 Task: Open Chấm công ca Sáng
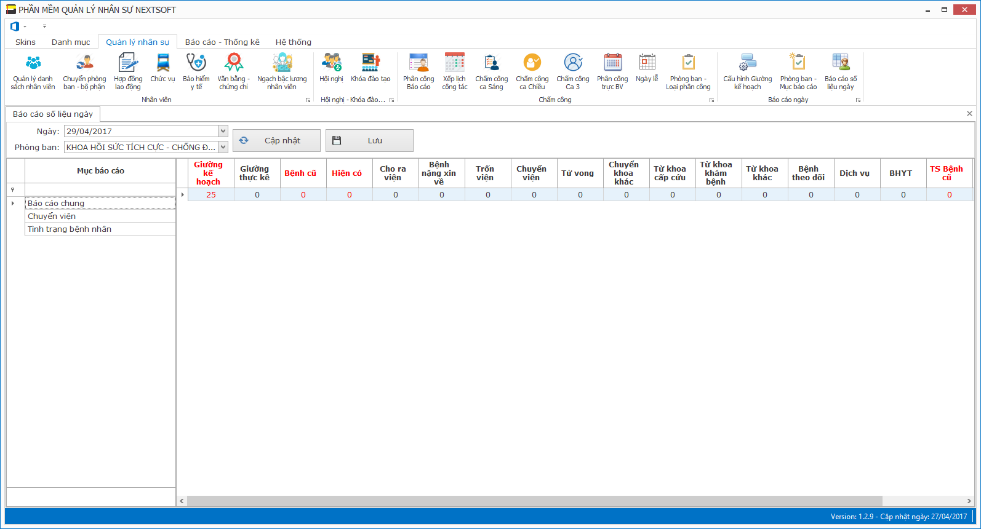pyautogui.click(x=491, y=72)
